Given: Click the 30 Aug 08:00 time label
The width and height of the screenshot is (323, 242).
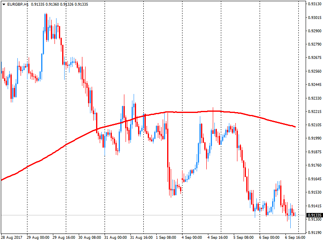Looking at the screenshot, I should 90,238.
